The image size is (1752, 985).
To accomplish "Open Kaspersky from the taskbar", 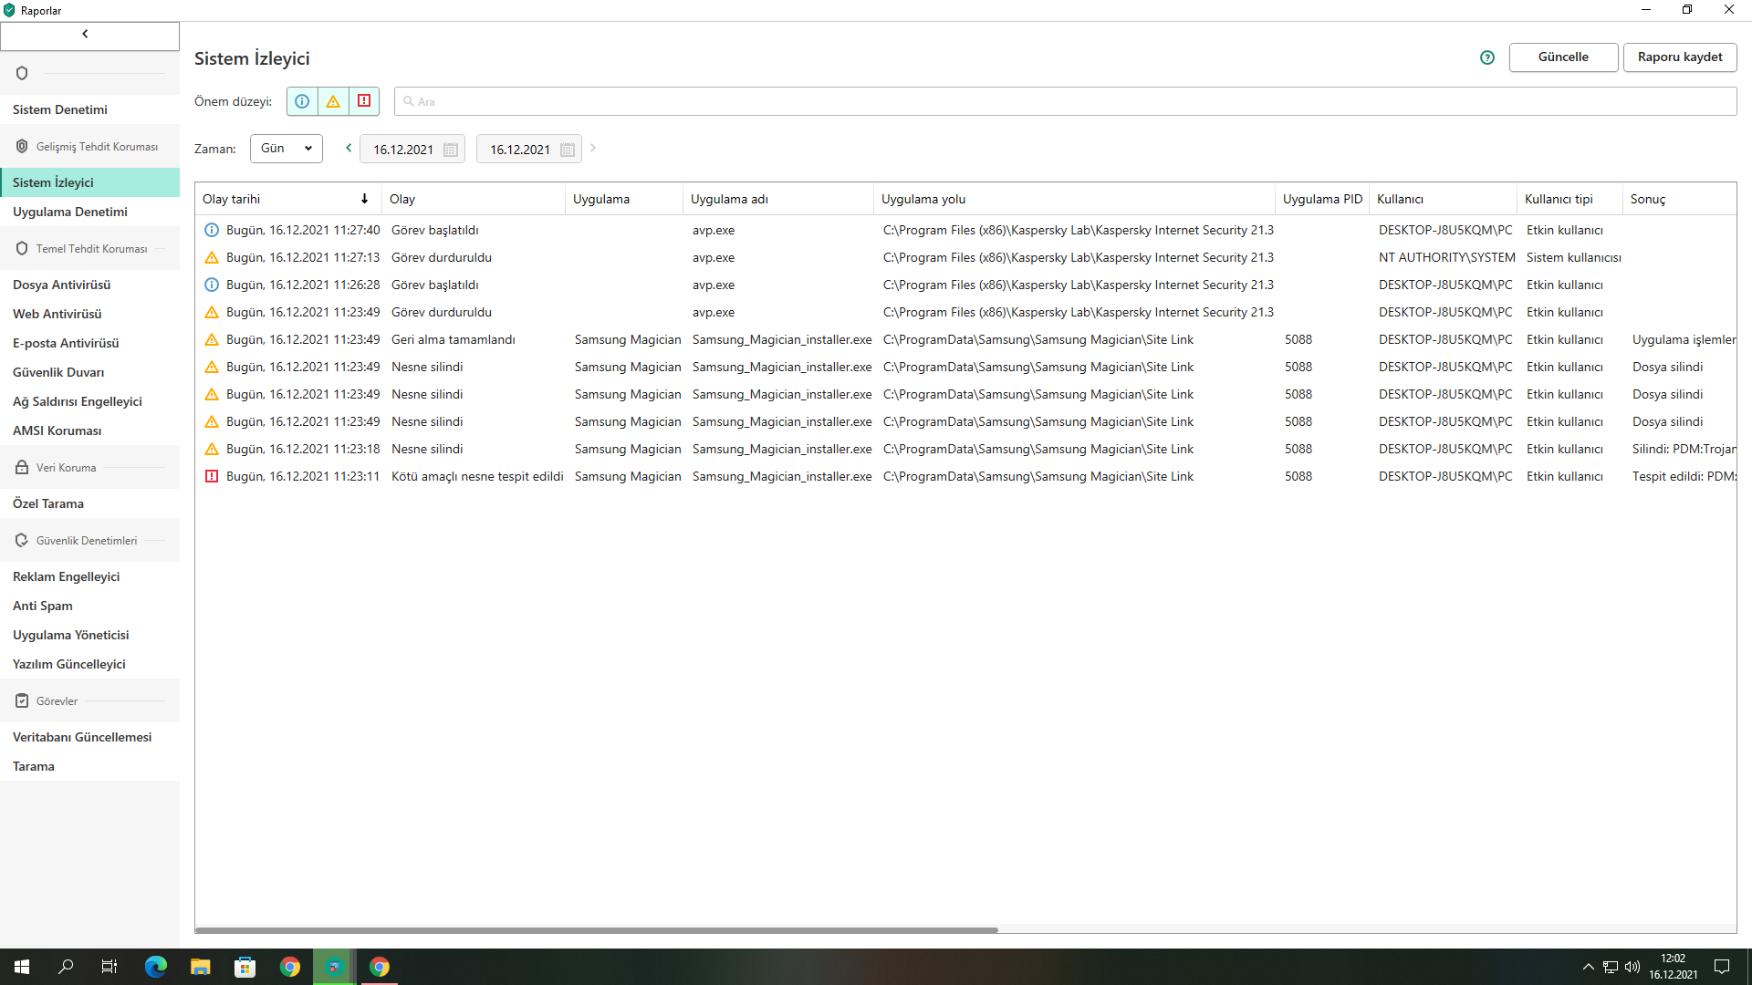I will click(334, 967).
